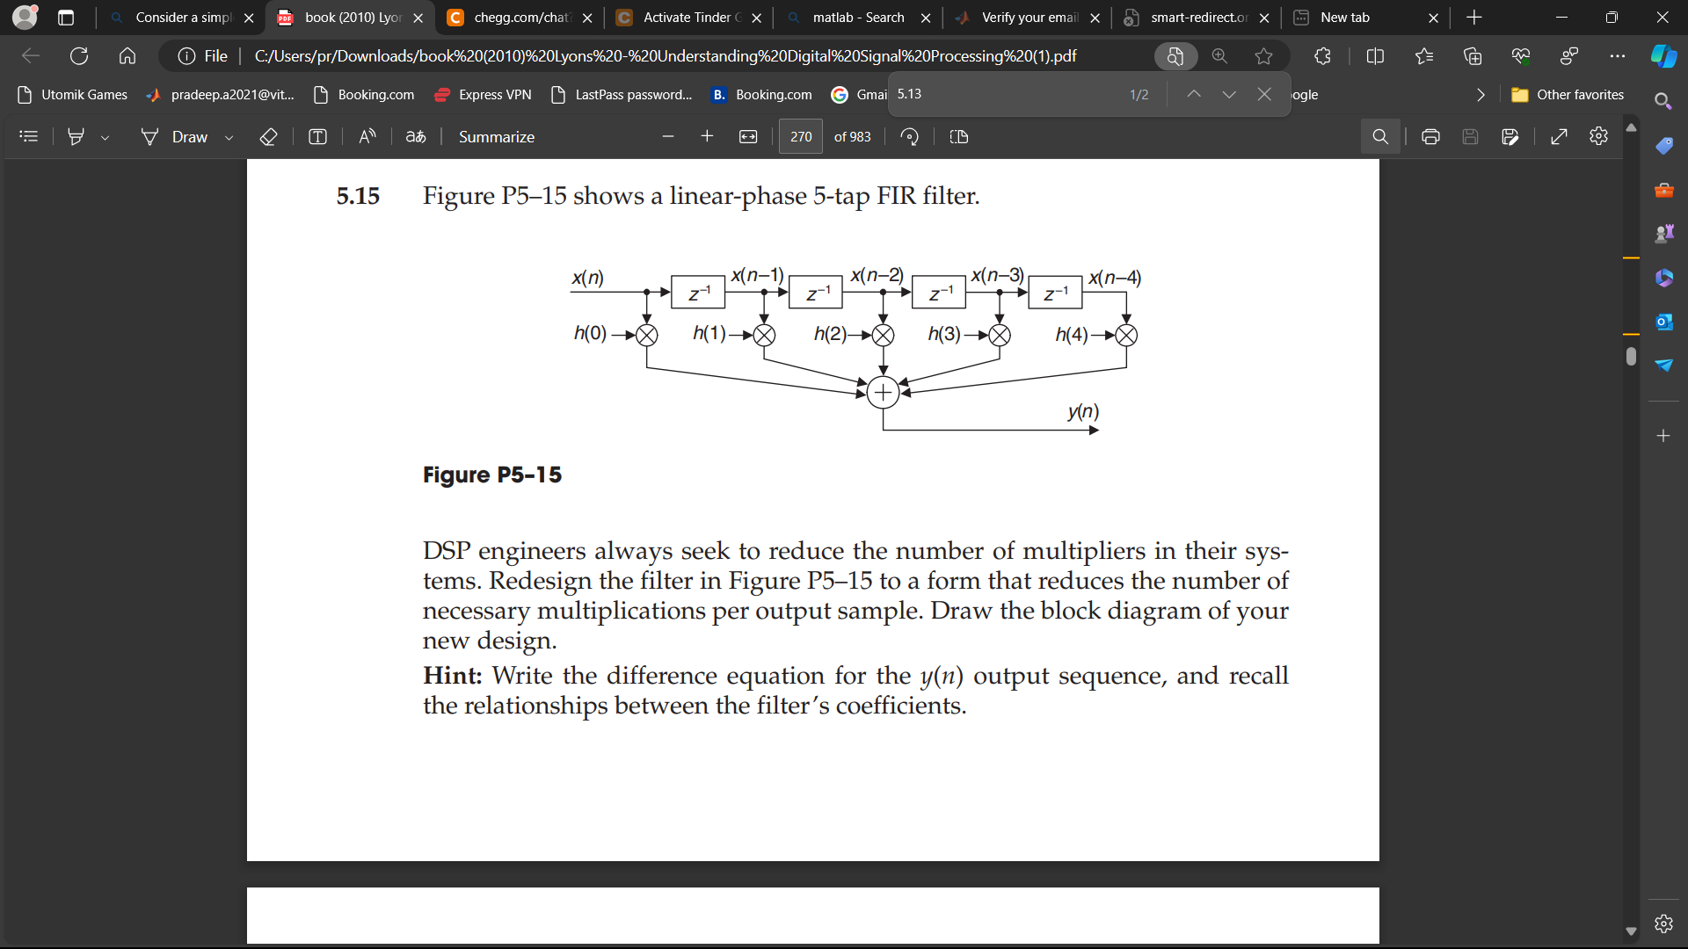1688x949 pixels.
Task: Toggle the Draw tool
Action: tap(186, 136)
